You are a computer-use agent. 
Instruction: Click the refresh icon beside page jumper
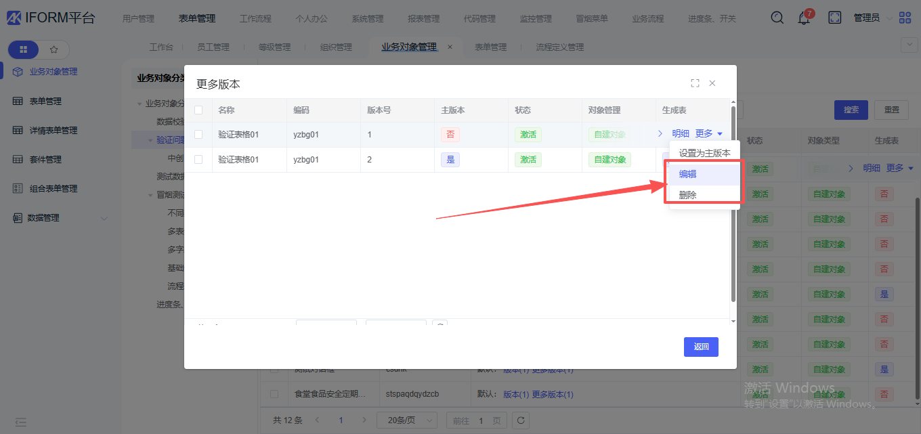point(520,420)
